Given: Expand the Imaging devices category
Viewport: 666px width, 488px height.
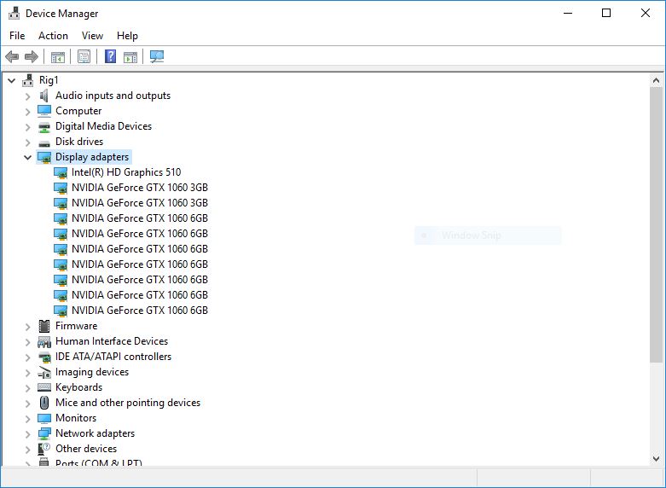Looking at the screenshot, I should click(28, 373).
